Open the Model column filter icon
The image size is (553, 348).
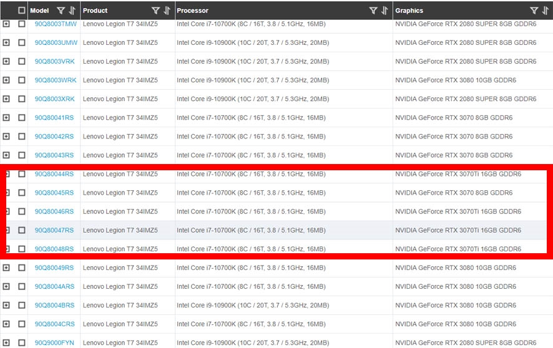[61, 11]
